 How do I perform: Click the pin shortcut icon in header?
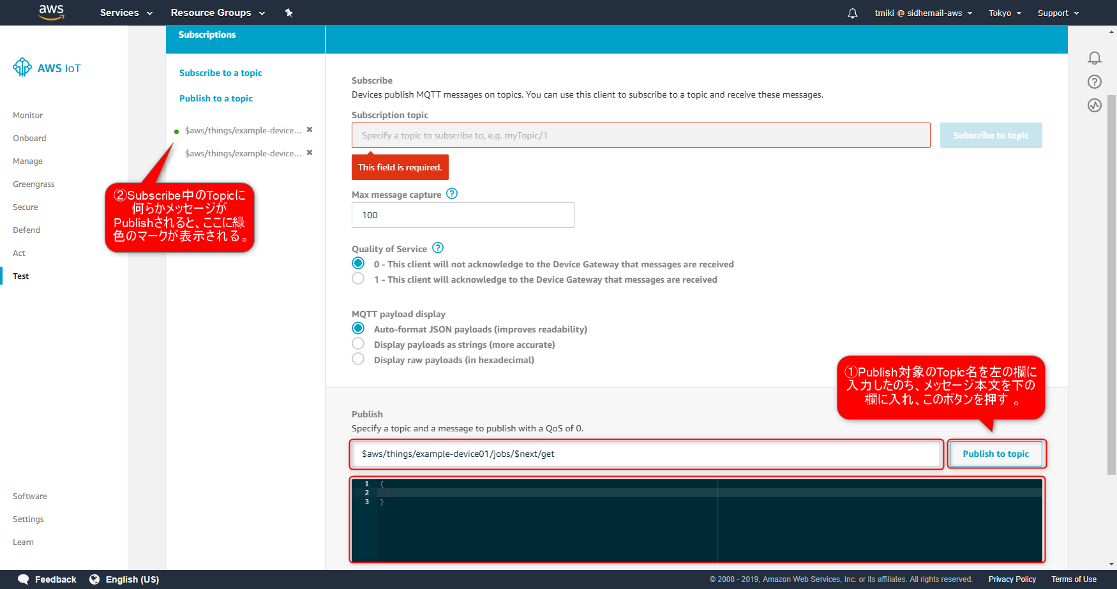pos(289,13)
